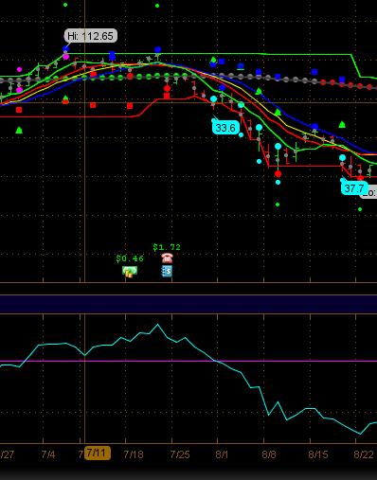
Task: Select the Hi: 112.65 price bubble
Action: click(91, 36)
